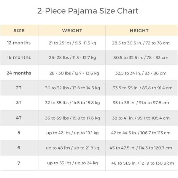This screenshot has width=178, height=178.
Task: Select the 3T size label
Action: [19, 103]
